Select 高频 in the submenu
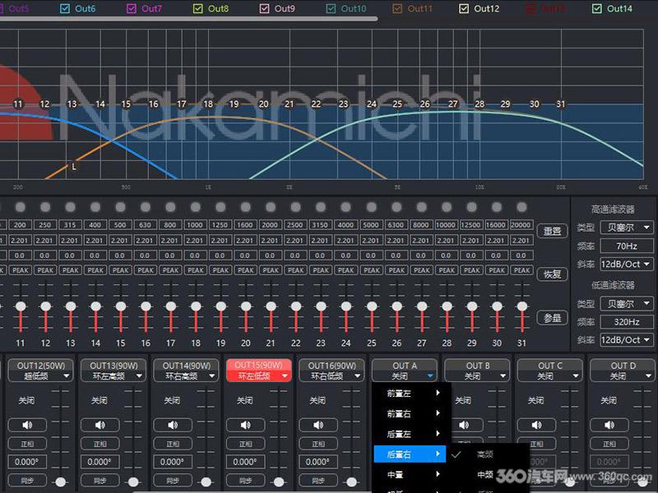The image size is (658, 493). 485,454
